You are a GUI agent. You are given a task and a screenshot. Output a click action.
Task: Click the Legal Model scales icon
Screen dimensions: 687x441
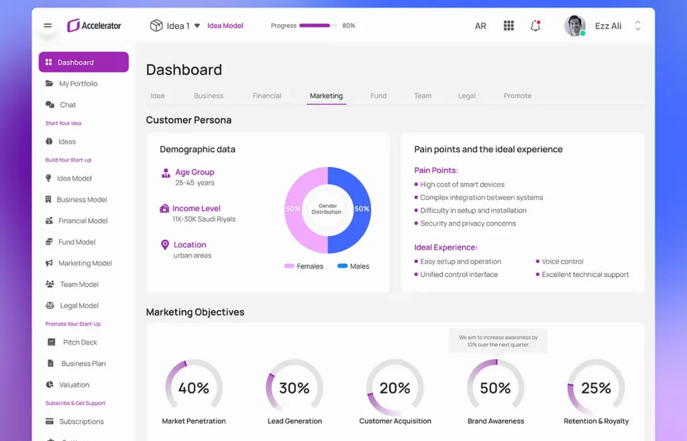50,305
